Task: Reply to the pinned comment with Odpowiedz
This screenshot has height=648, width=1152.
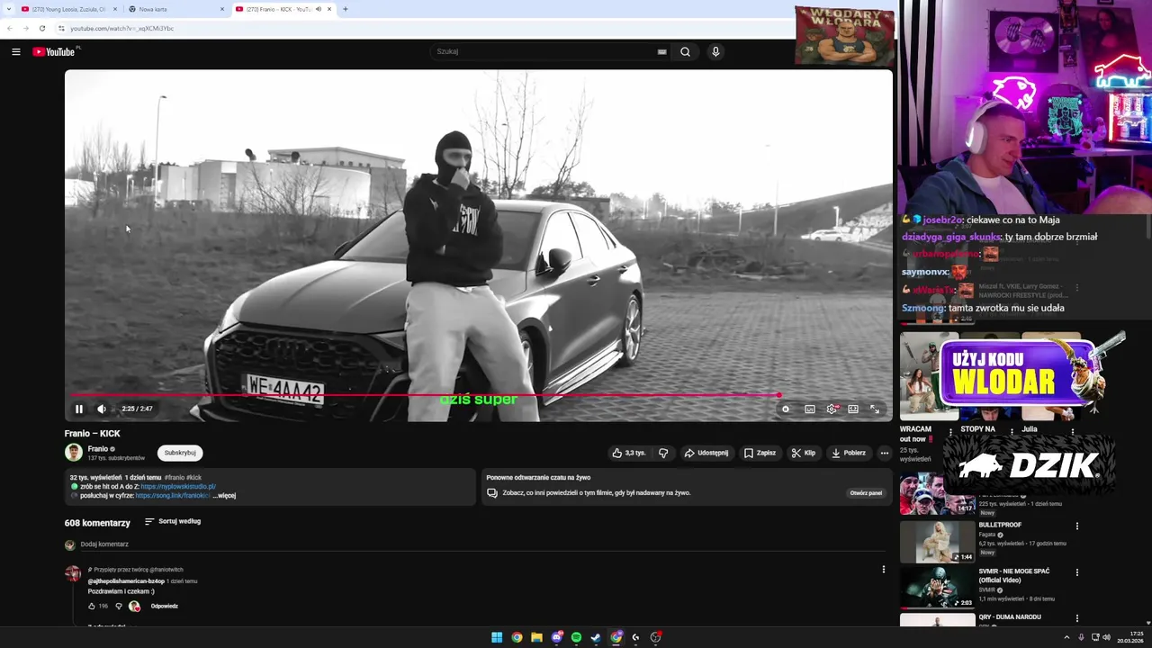Action: coord(165,607)
